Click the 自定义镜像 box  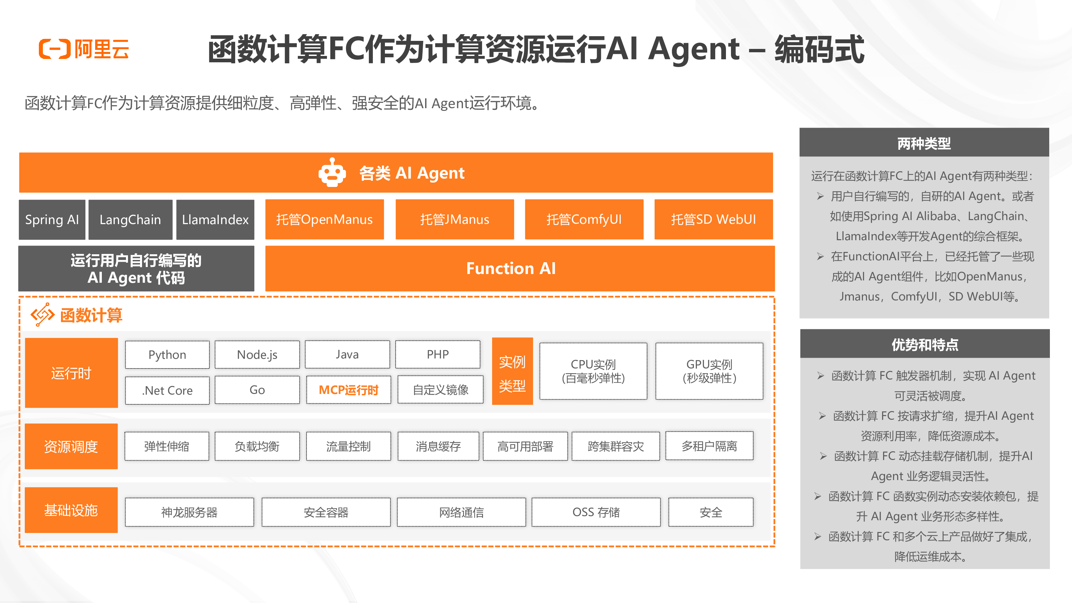click(x=441, y=390)
